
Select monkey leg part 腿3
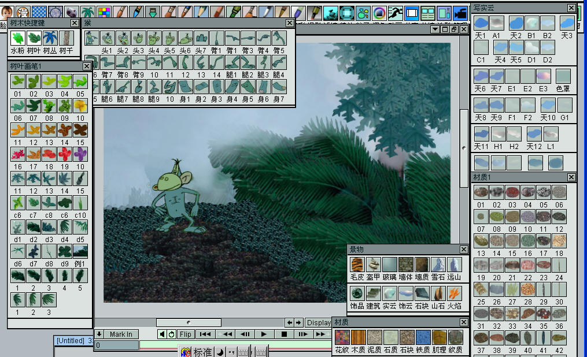(263, 62)
